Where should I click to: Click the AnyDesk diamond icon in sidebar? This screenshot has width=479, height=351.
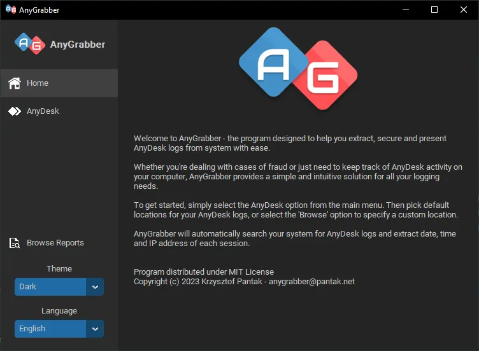(x=15, y=111)
